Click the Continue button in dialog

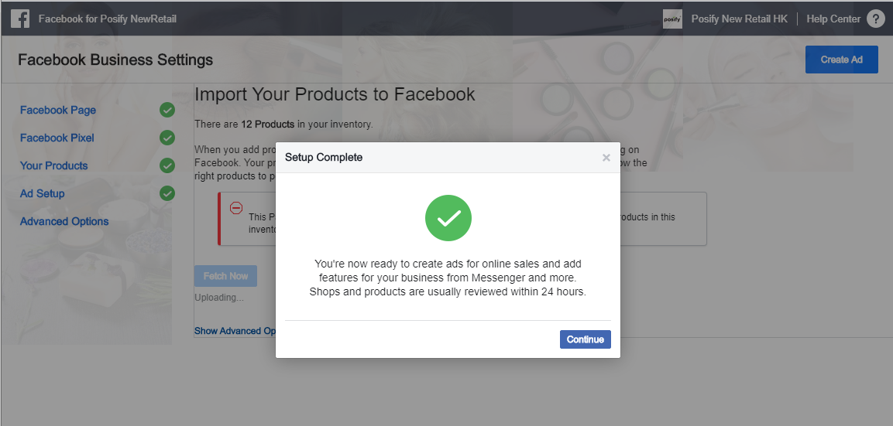tap(585, 339)
